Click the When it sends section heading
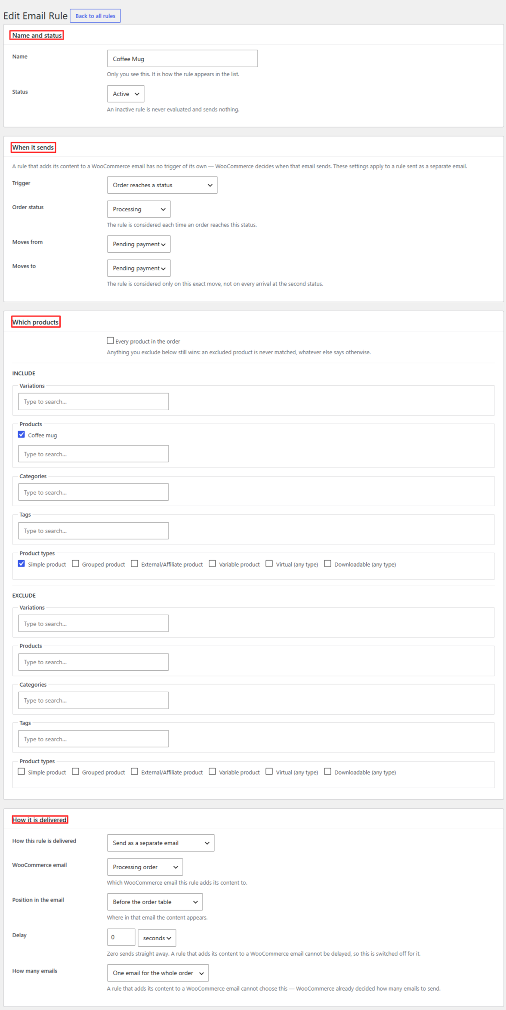The height and width of the screenshot is (1010, 506). (33, 147)
